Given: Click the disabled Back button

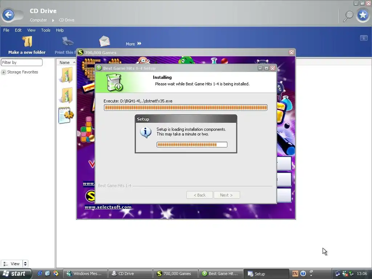Looking at the screenshot, I should 199,195.
